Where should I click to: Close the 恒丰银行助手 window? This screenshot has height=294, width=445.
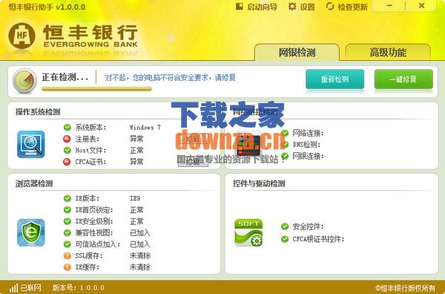[x=421, y=6]
